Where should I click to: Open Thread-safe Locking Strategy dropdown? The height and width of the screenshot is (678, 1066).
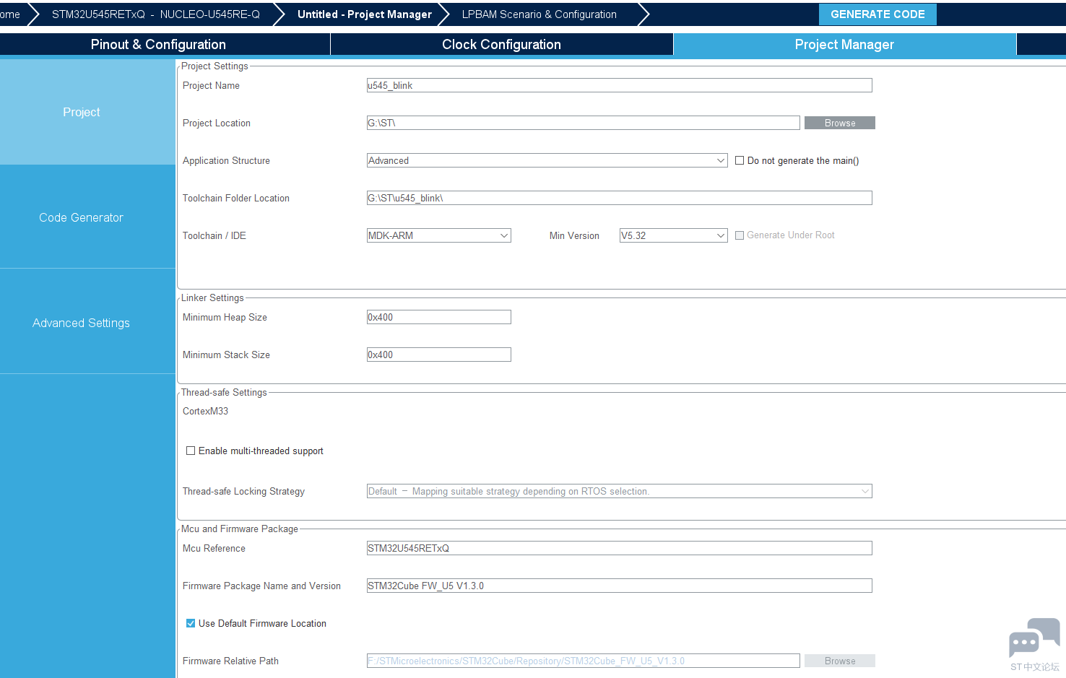pos(619,491)
